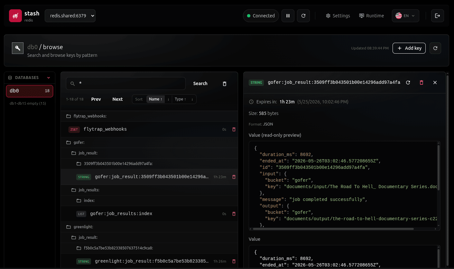Screen dimensions: 454x269
Task: Delete the flytrap_webhooks key
Action: (234, 129)
